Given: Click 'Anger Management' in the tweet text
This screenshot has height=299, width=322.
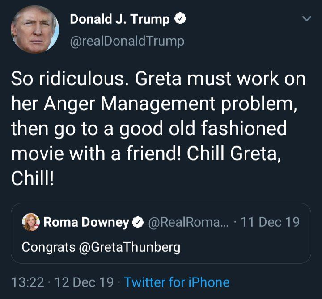Looking at the screenshot, I should click(x=129, y=104).
